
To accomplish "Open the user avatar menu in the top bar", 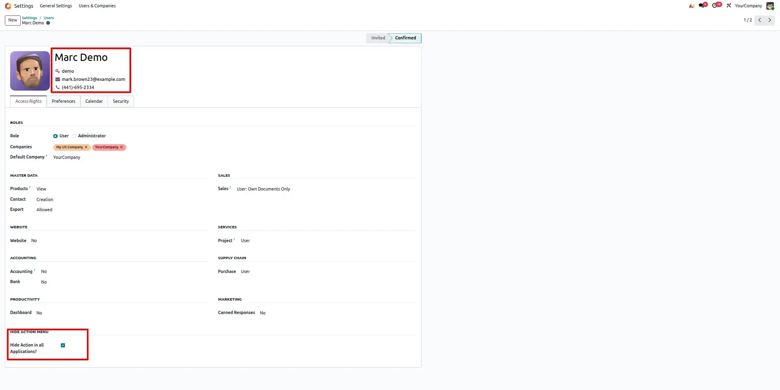I will (x=770, y=6).
